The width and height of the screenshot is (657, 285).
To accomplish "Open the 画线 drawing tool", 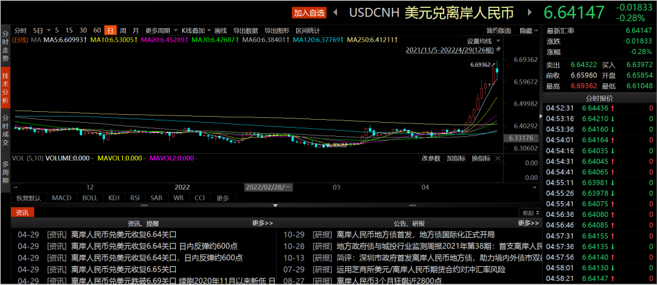I will (220, 30).
